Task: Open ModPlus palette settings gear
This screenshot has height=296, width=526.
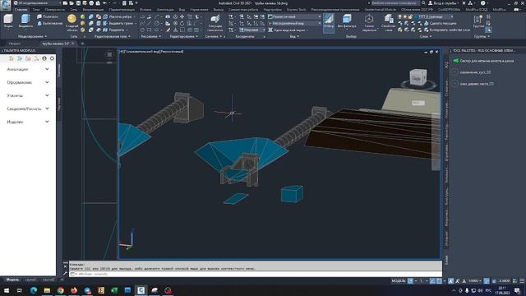Action: (52, 58)
